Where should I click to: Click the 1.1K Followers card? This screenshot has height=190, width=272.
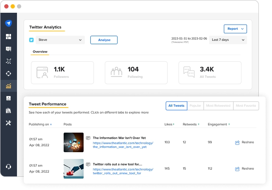click(62, 73)
